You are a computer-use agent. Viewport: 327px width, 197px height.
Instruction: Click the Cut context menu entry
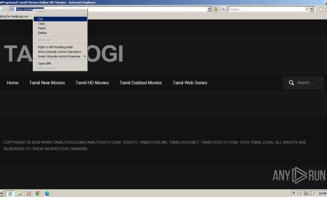click(x=60, y=19)
